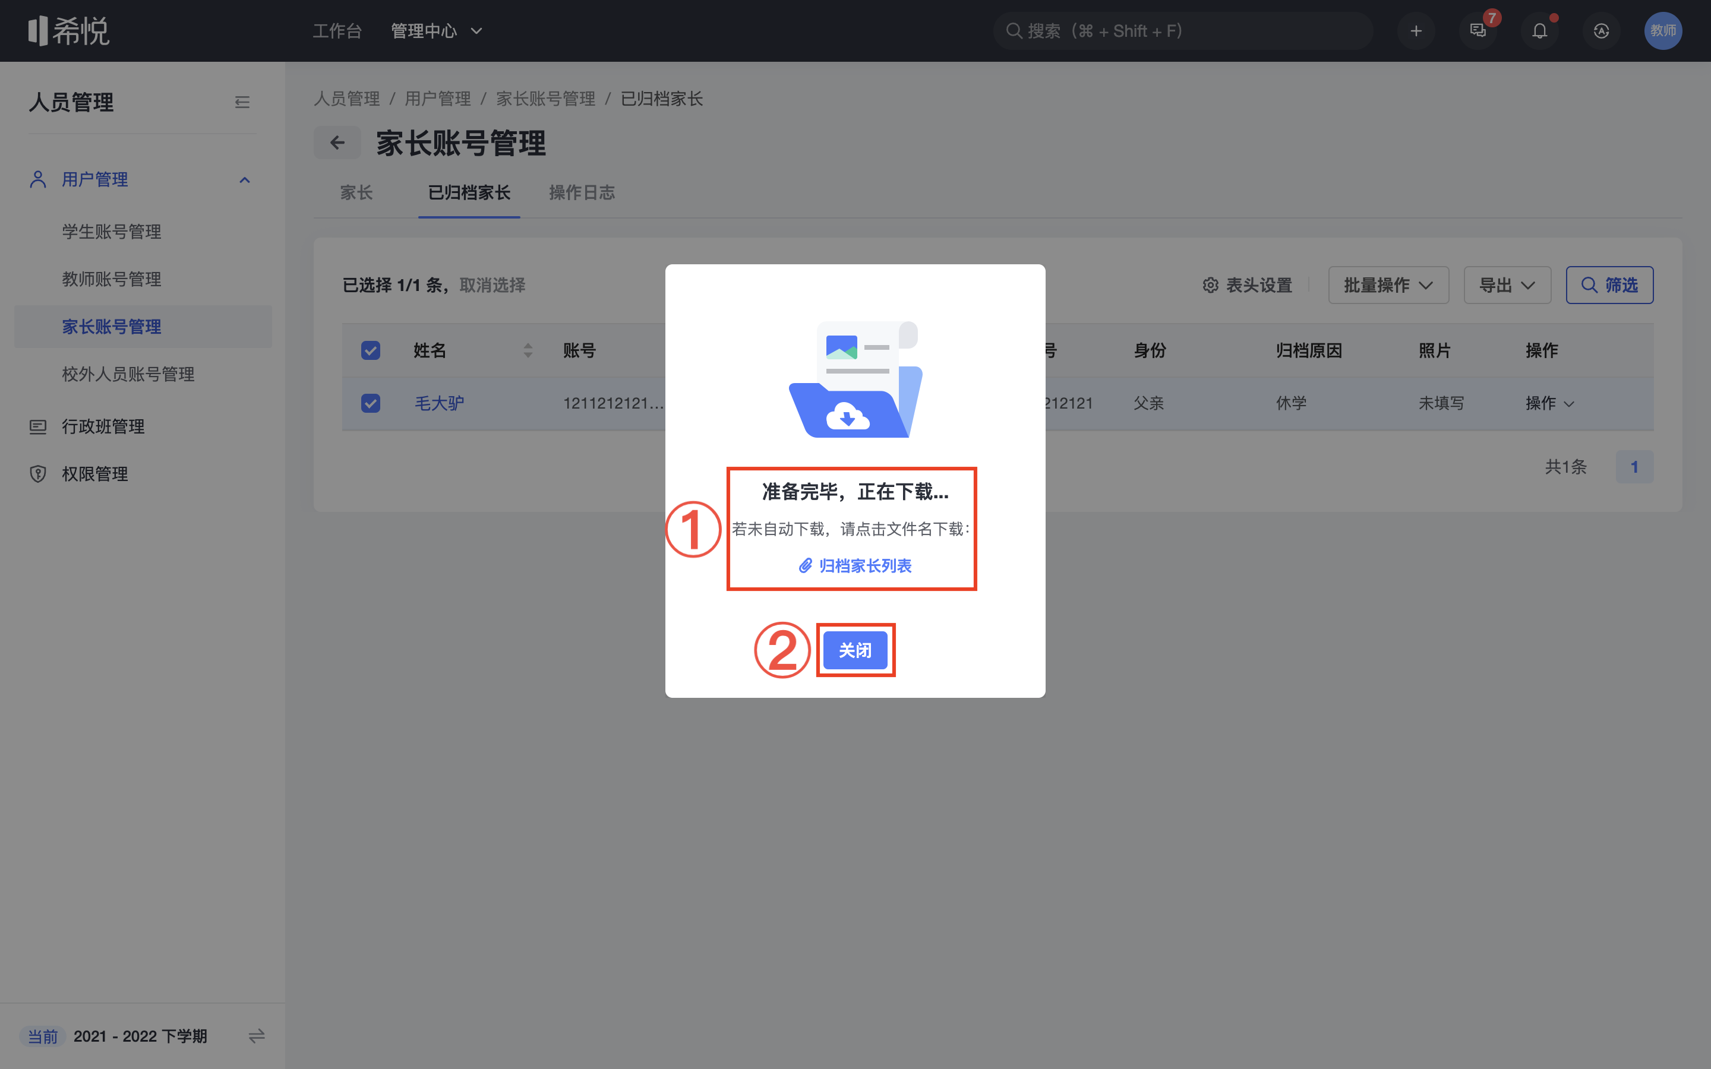Click the 共1条 total count text
This screenshot has height=1069, width=1711.
point(1565,467)
